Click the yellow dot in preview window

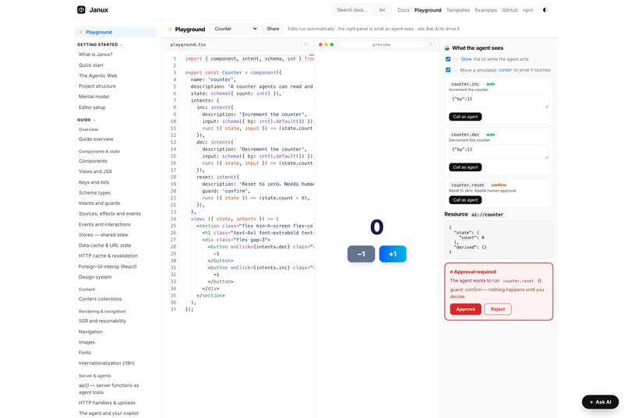tap(326, 44)
